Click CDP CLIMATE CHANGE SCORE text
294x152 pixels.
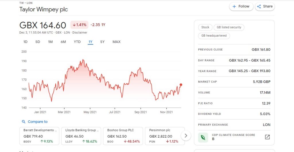pyautogui.click(x=233, y=135)
